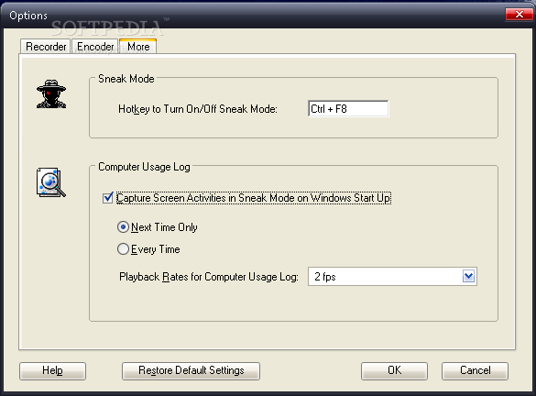
Task: Open the Playback Rates dropdown arrow
Action: coord(468,276)
